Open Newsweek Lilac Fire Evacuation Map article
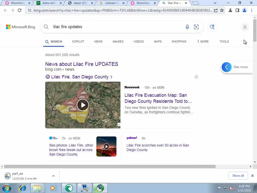Viewport: 257px width, 193px height. pyautogui.click(x=158, y=98)
